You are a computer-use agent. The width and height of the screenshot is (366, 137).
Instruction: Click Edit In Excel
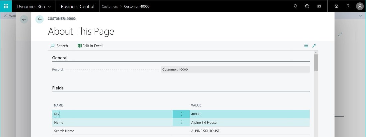(x=90, y=46)
